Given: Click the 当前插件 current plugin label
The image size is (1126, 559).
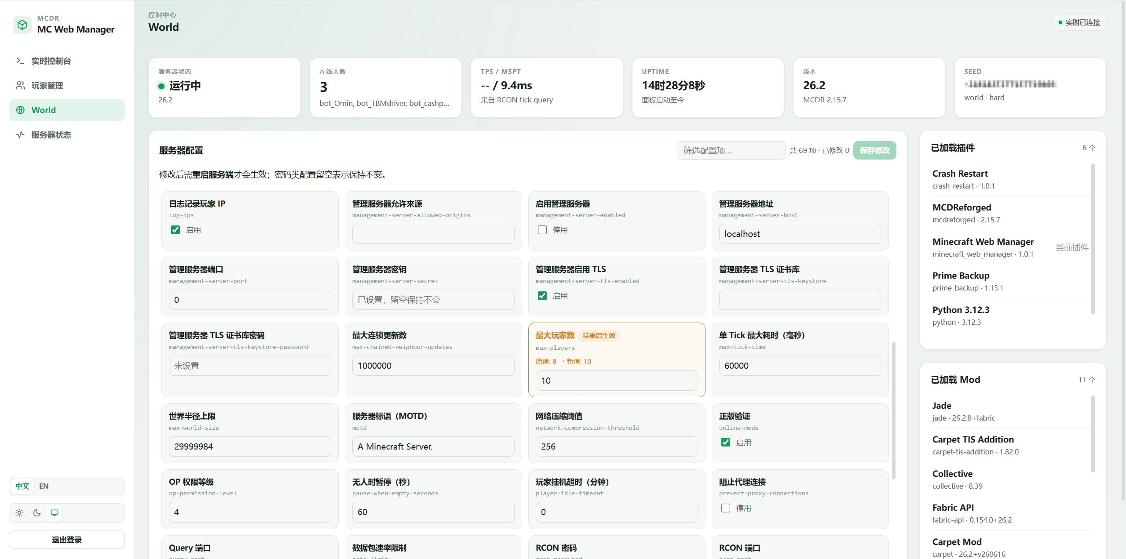Looking at the screenshot, I should pyautogui.click(x=1072, y=247).
